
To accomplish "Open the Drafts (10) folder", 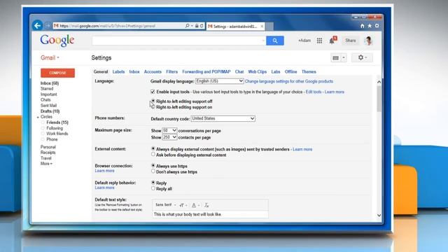I will click(50, 111).
